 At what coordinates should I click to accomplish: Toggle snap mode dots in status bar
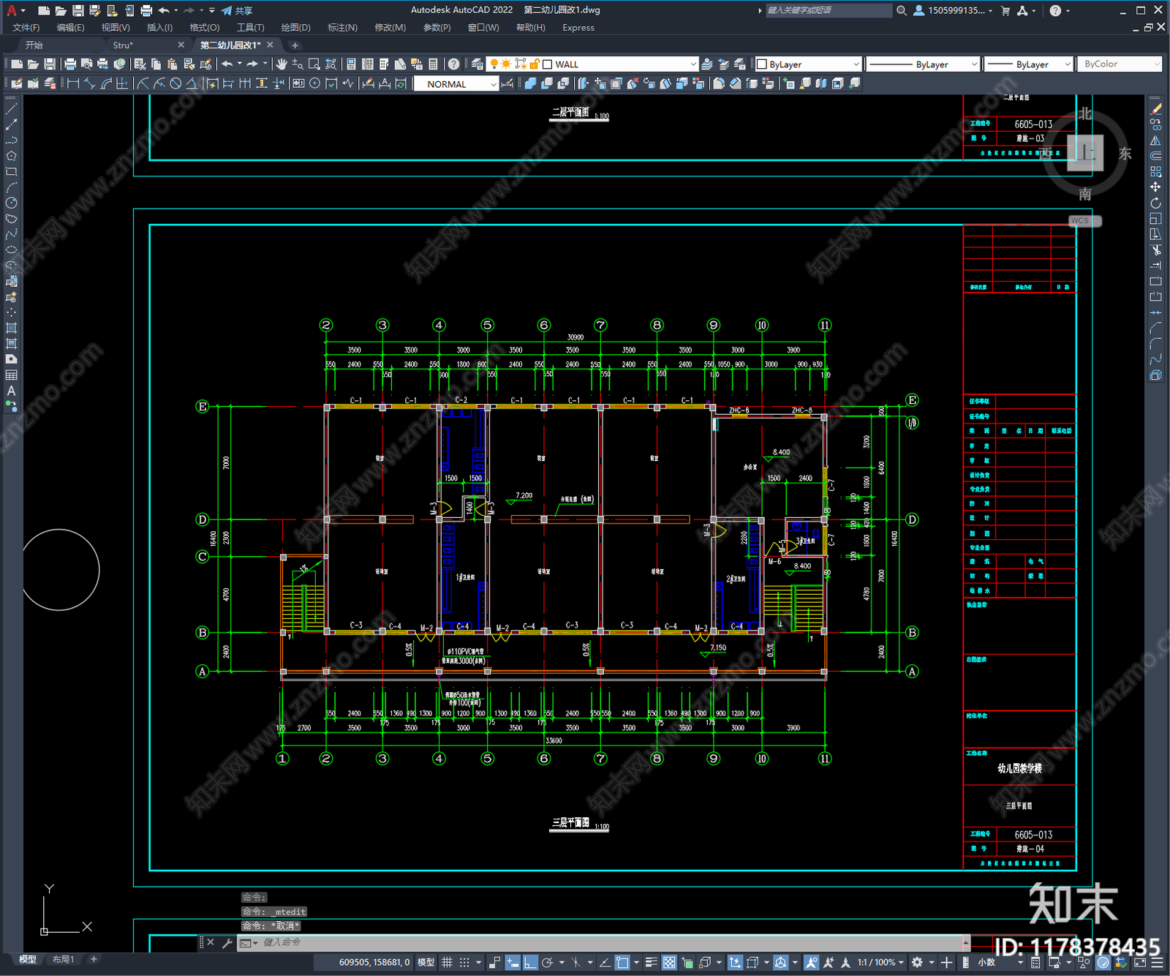464,962
